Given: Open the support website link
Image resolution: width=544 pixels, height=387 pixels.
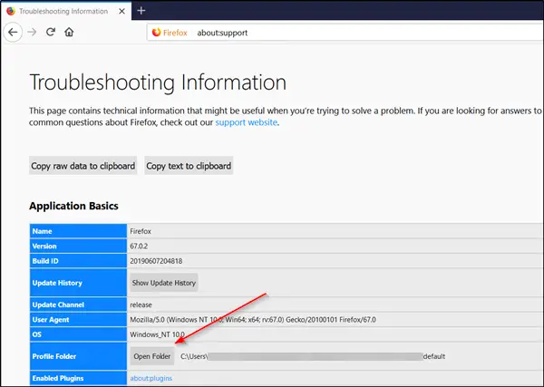Looking at the screenshot, I should (247, 122).
